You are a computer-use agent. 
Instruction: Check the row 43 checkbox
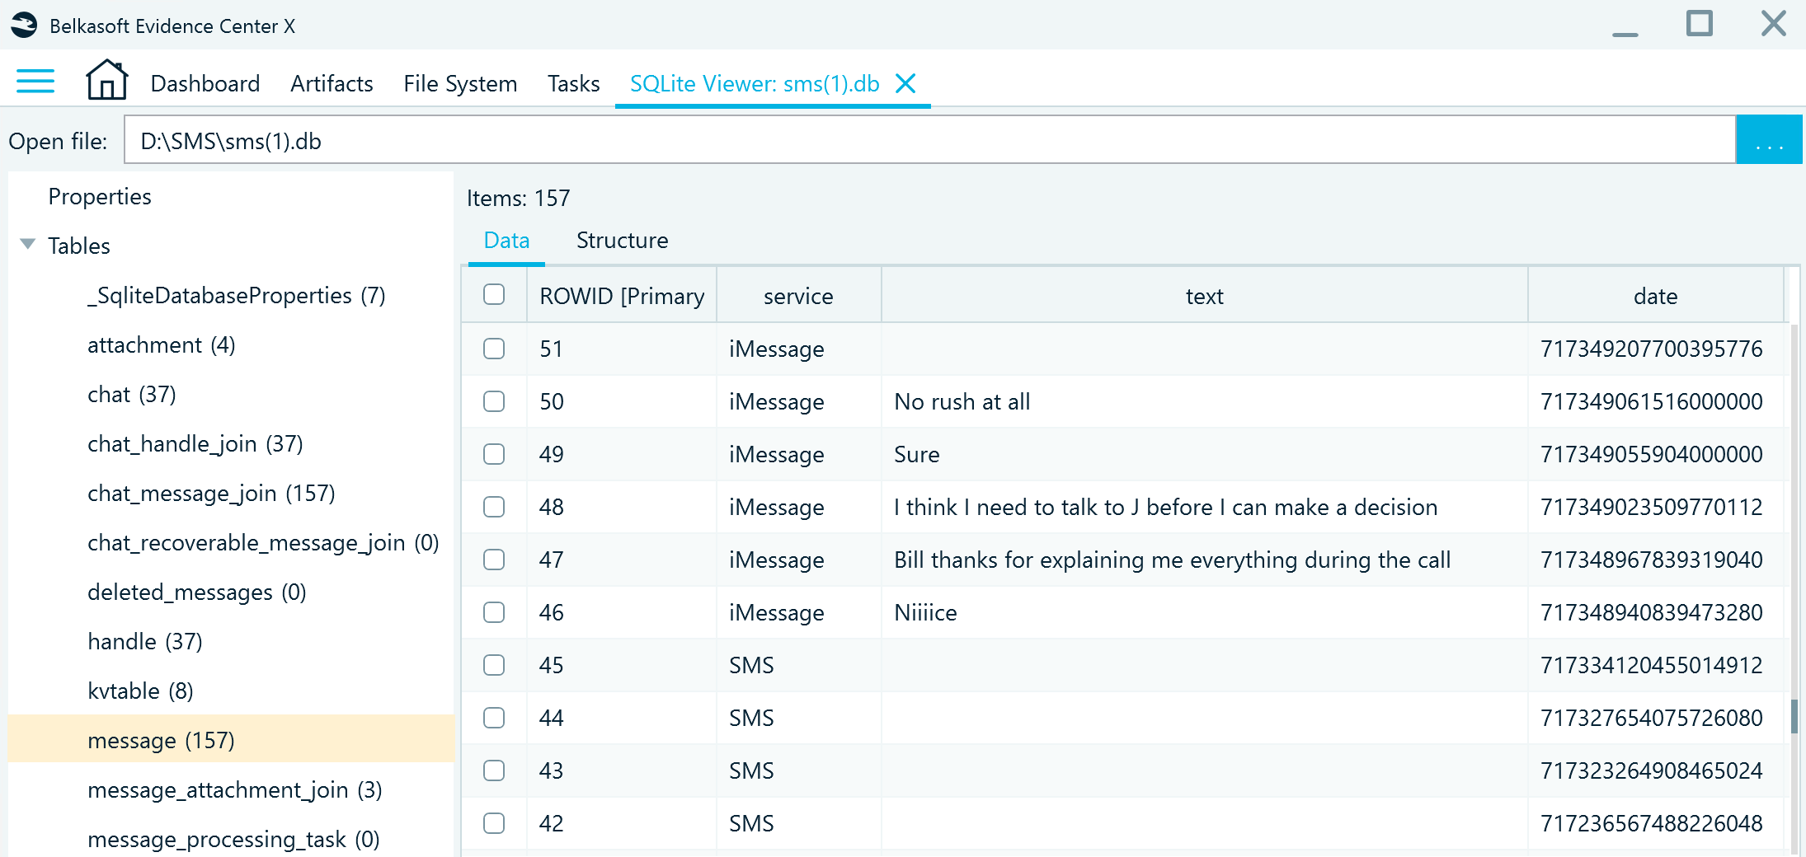coord(494,770)
